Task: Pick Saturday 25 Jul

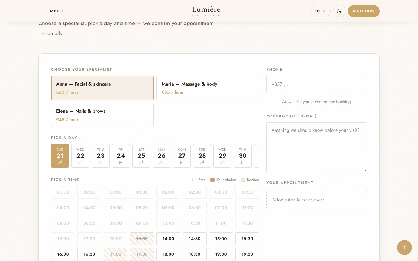Action: [x=141, y=156]
